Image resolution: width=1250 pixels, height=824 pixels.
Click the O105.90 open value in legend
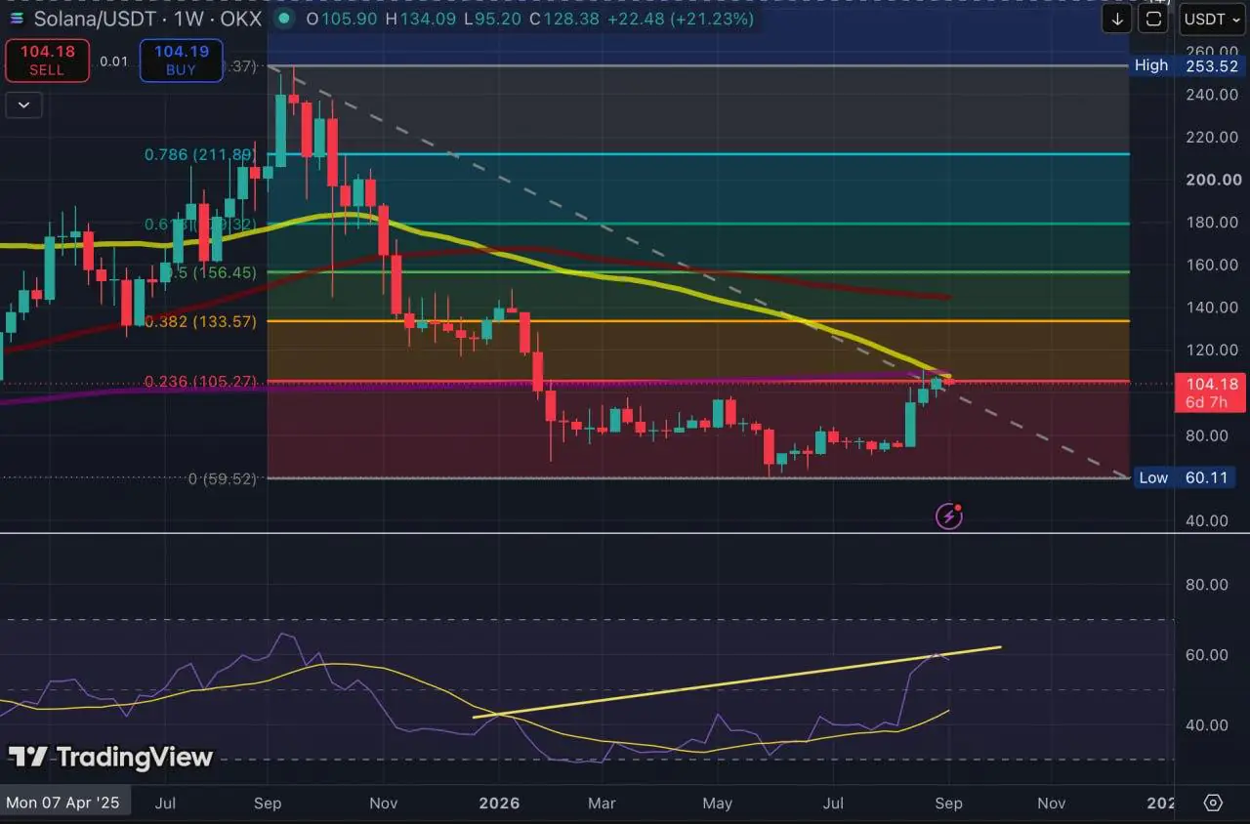[341, 19]
